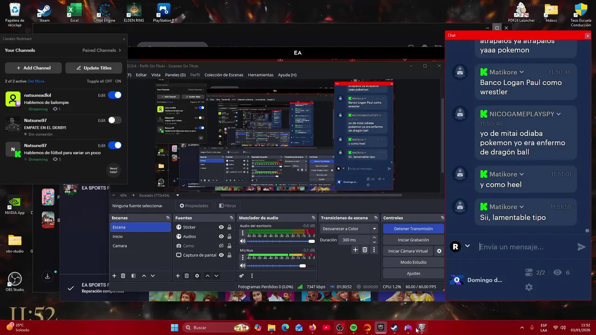
Task: Open Vista menu in OBS
Action: 156,75
